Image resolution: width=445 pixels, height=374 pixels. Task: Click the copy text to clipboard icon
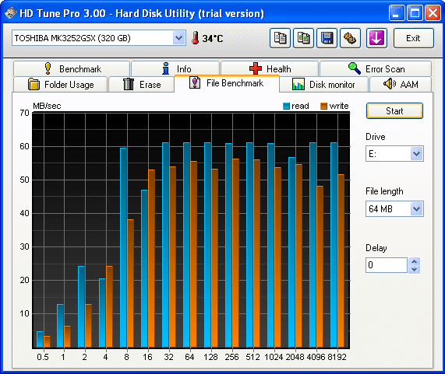pos(280,38)
